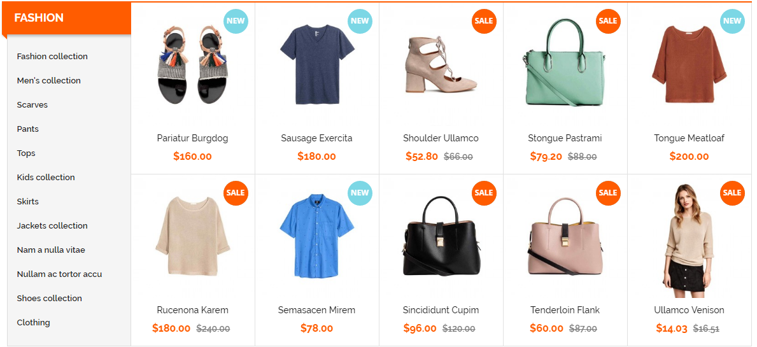Click the SALE badge on Ullamco Venison

(732, 192)
